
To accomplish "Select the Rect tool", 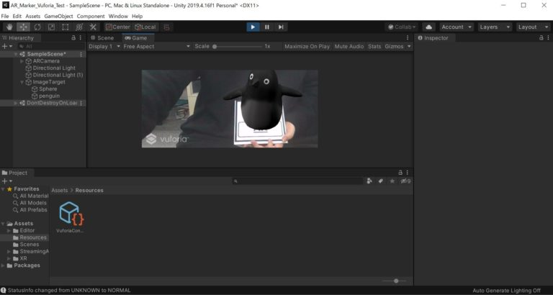I will point(66,27).
